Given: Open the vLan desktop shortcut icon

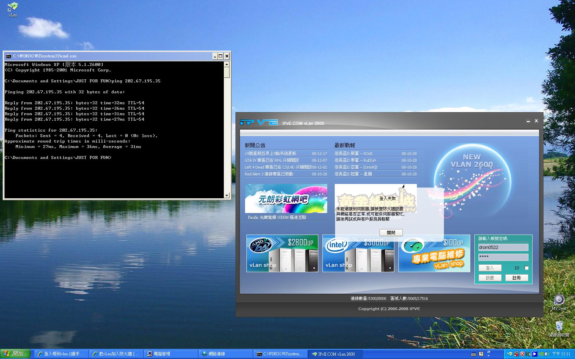Looking at the screenshot, I should click(x=13, y=7).
